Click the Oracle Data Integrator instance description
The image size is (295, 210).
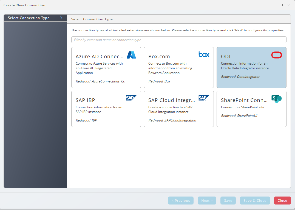(245, 66)
